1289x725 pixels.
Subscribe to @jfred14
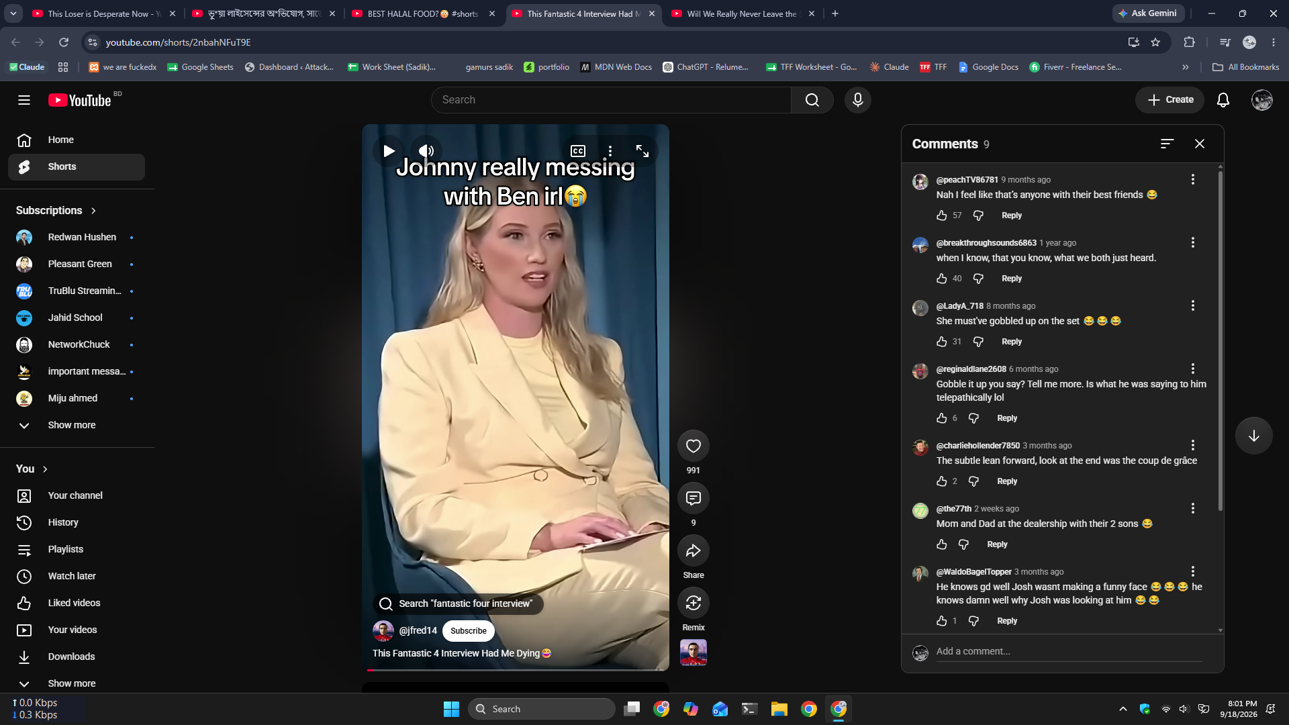(469, 631)
